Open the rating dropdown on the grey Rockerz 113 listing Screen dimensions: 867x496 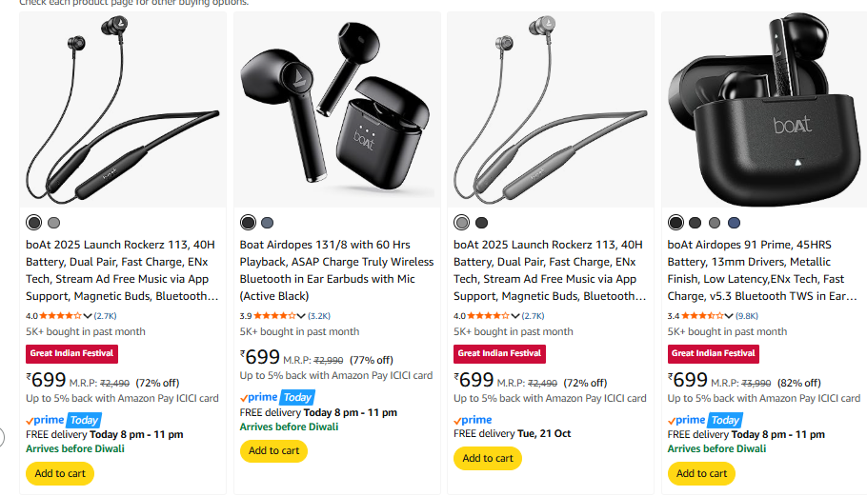(x=515, y=315)
